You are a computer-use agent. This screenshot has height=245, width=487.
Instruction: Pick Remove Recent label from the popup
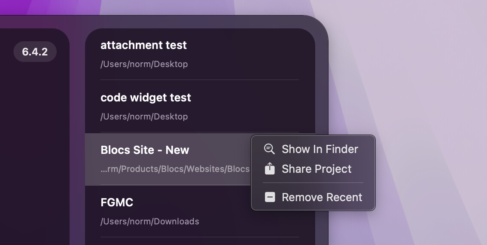[322, 197]
